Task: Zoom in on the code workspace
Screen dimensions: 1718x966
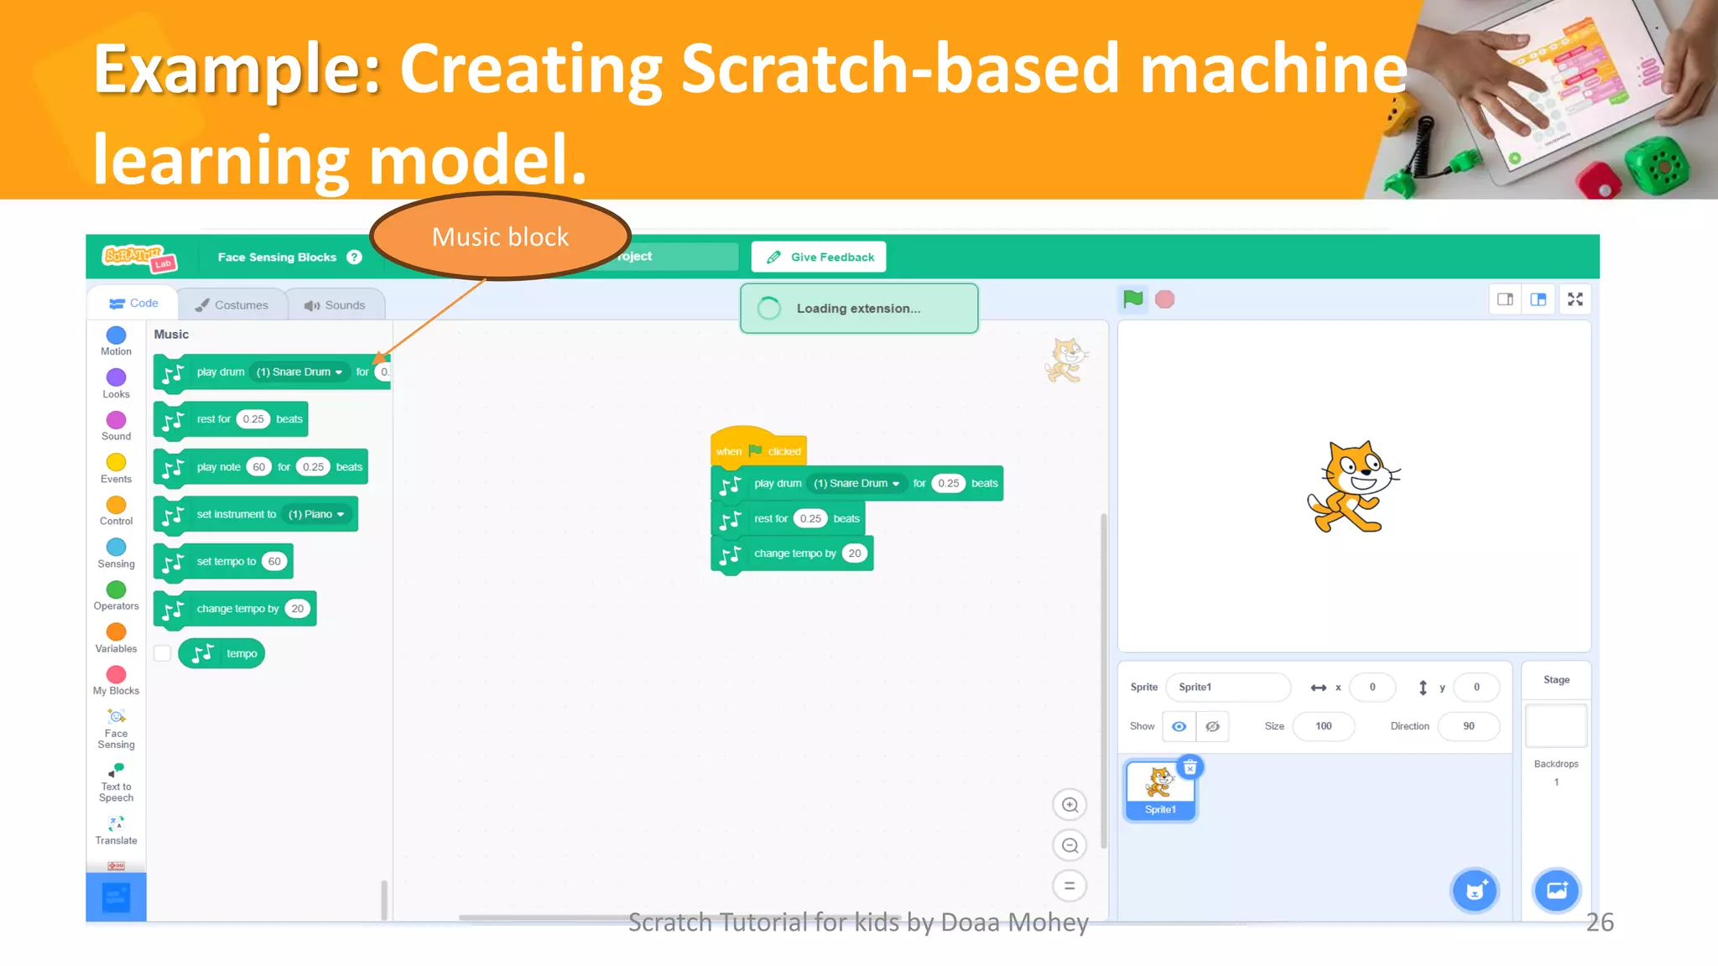Action: click(1070, 805)
